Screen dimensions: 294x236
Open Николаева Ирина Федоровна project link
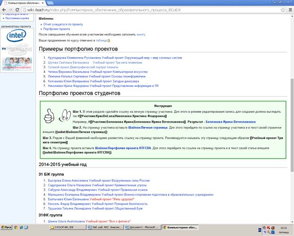[x=103, y=86]
